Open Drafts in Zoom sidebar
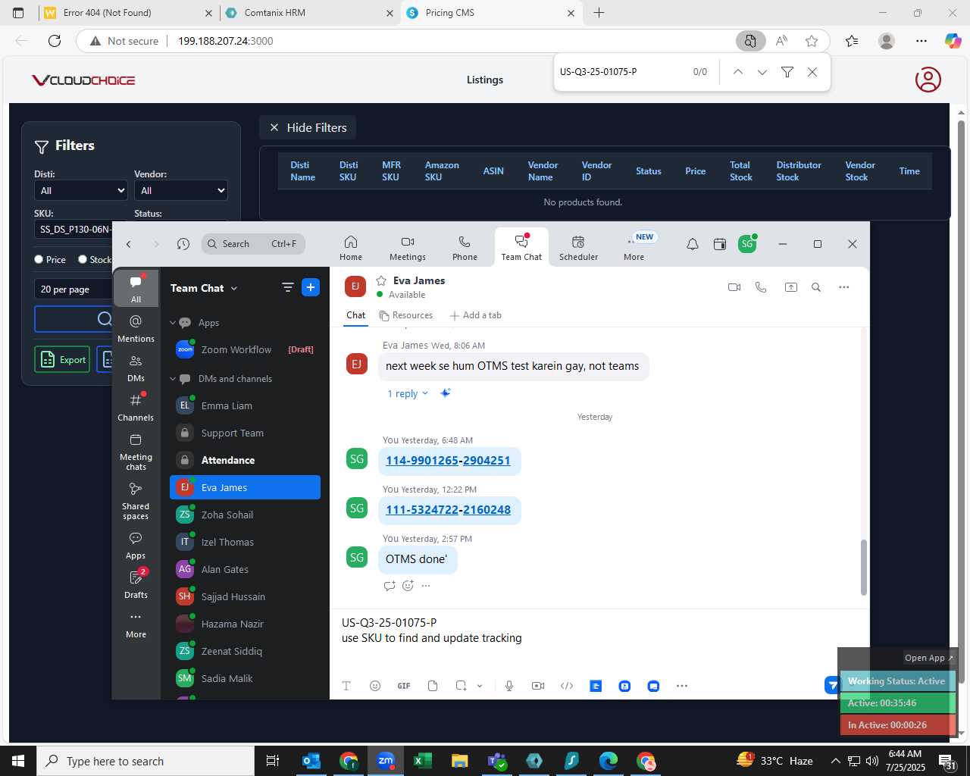 point(136,584)
